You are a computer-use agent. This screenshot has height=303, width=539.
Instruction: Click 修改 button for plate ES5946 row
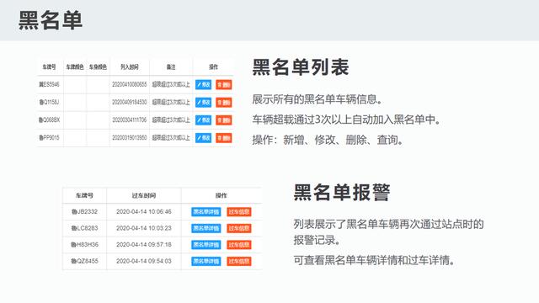pos(203,84)
